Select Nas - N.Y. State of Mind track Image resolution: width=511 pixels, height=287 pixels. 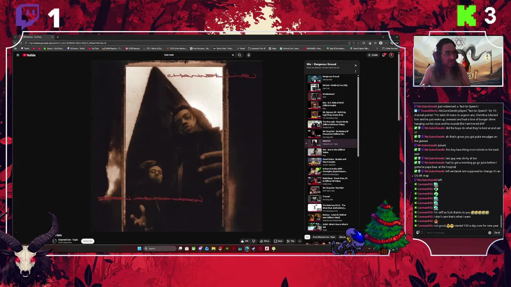[x=332, y=105]
